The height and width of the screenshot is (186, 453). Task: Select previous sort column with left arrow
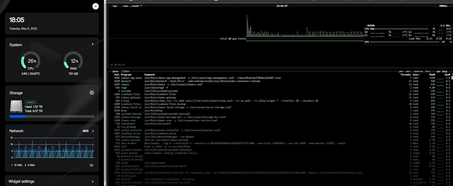(434, 71)
